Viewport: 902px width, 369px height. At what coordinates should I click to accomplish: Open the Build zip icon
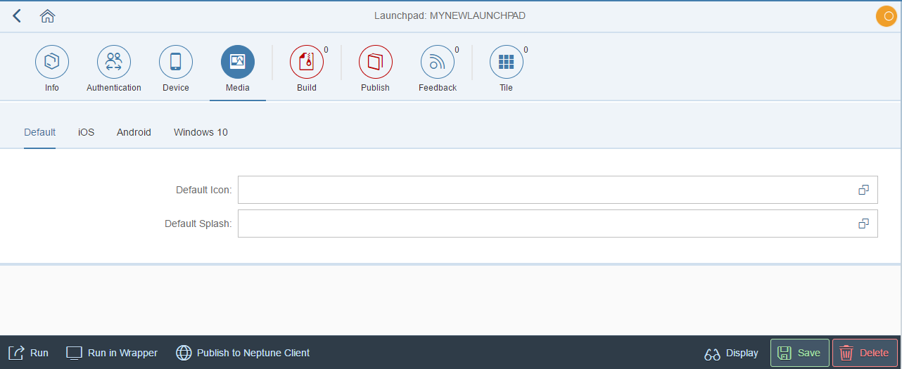tap(307, 62)
